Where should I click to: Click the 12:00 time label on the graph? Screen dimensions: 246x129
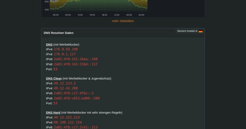[x=80, y=15]
